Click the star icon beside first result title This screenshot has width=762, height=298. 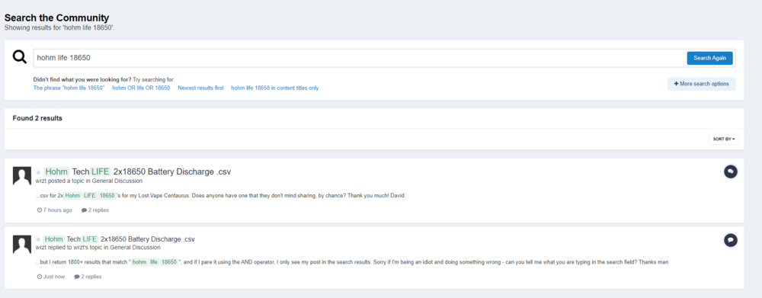tap(38, 172)
